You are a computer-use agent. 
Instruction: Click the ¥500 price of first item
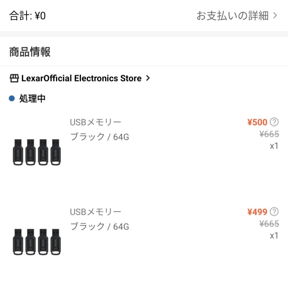click(x=257, y=122)
